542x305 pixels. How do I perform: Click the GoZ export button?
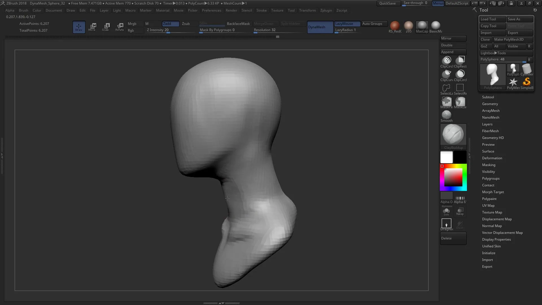click(x=485, y=46)
